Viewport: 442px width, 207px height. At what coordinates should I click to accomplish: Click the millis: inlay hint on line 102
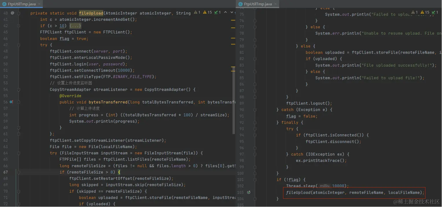pyautogui.click(x=325, y=186)
